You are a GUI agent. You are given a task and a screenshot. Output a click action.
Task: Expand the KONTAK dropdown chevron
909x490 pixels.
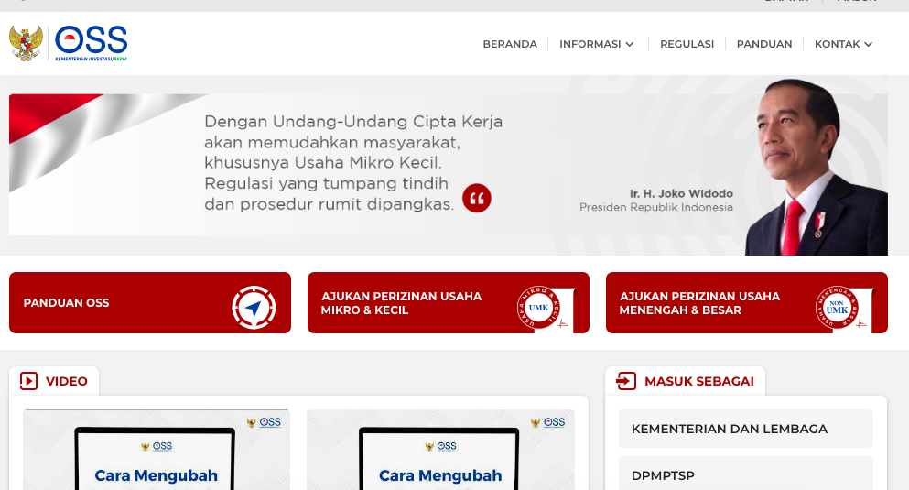click(x=868, y=44)
